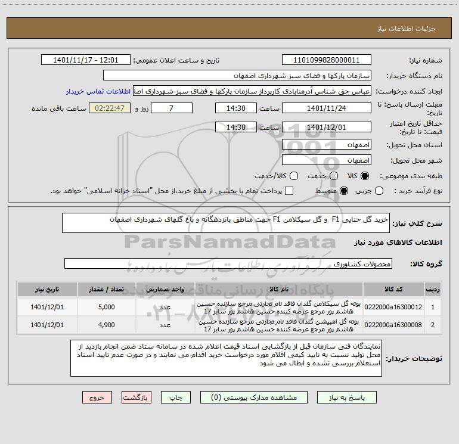Click the price validity date 1401/12/01 field

point(327,127)
